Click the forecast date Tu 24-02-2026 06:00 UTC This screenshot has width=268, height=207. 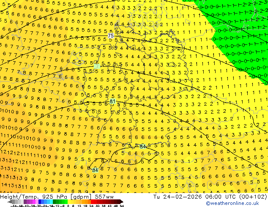point(195,196)
